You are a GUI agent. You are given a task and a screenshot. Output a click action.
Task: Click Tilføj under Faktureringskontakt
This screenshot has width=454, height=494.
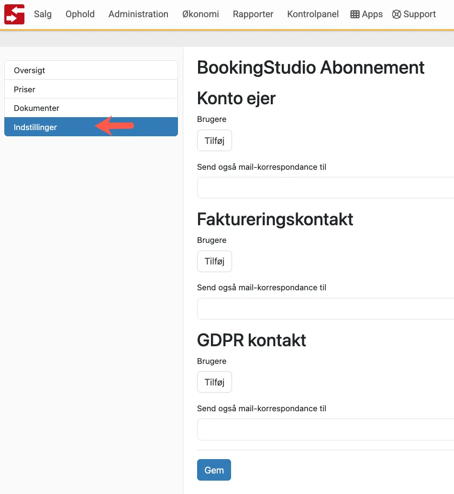point(214,261)
